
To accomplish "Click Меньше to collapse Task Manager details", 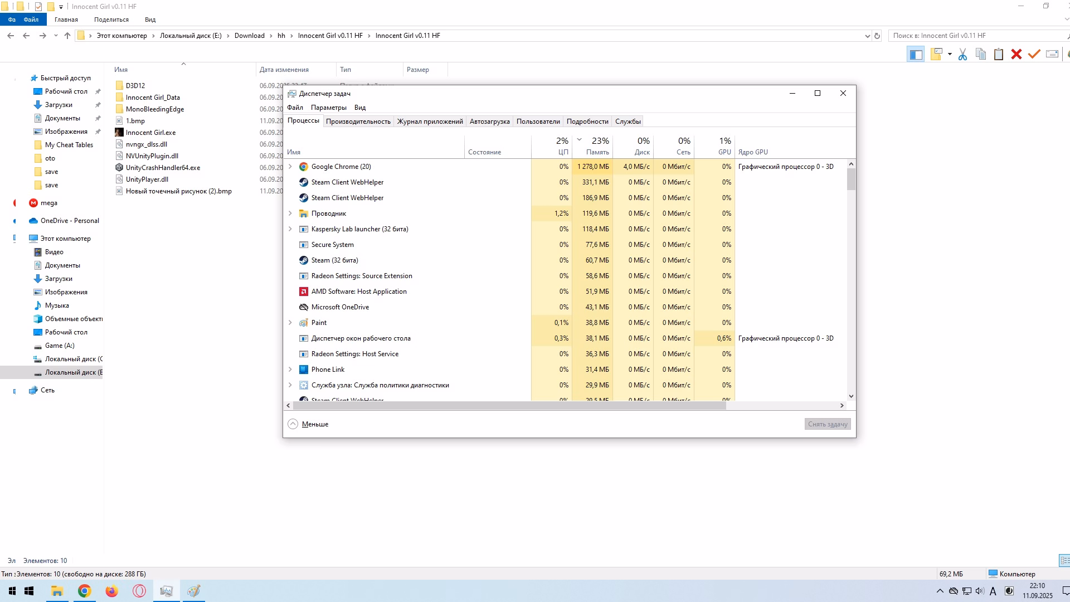I will [308, 424].
